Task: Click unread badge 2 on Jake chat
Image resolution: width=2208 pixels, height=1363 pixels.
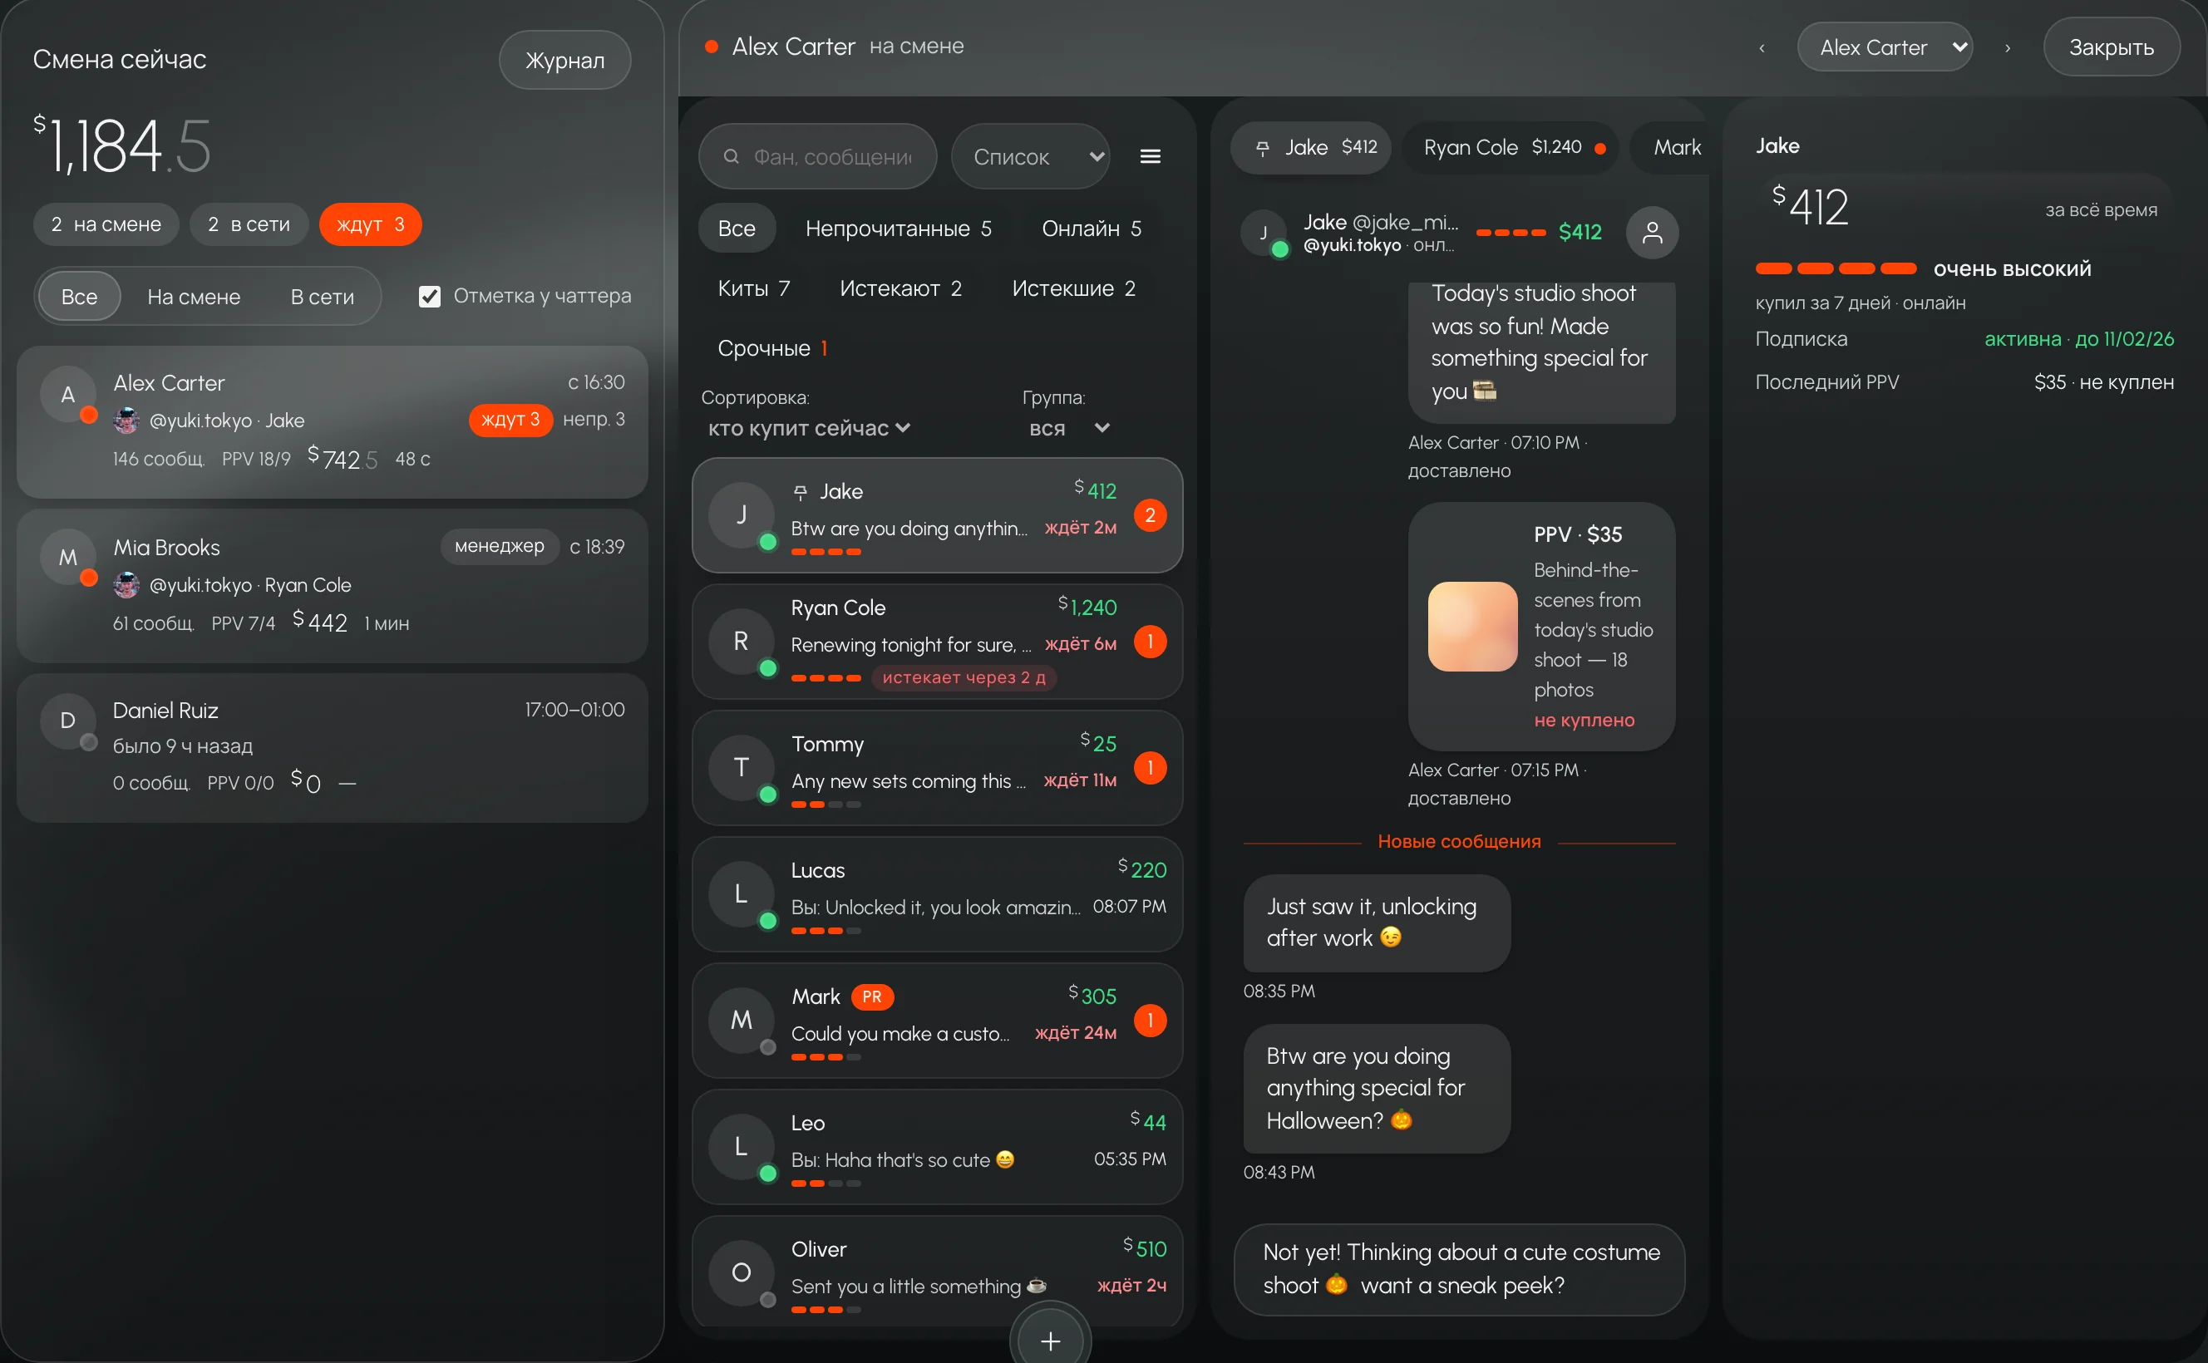Action: (1150, 514)
